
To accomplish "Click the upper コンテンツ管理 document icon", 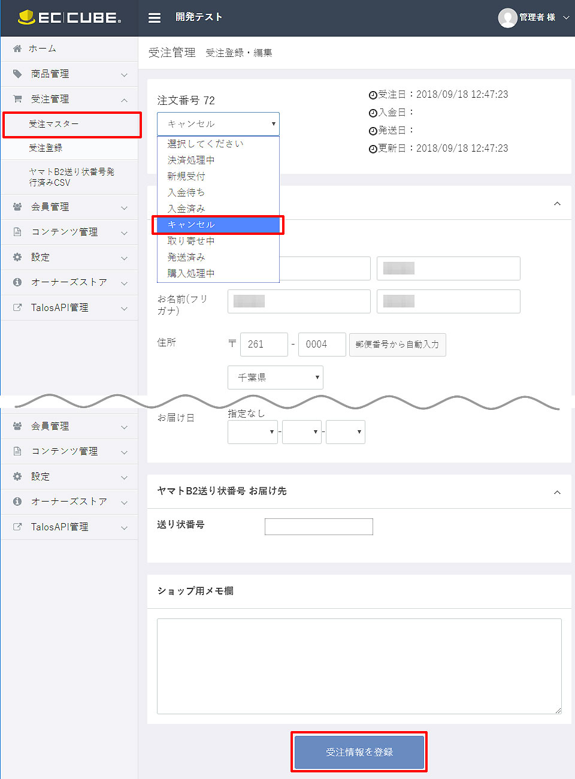I will coord(17,232).
